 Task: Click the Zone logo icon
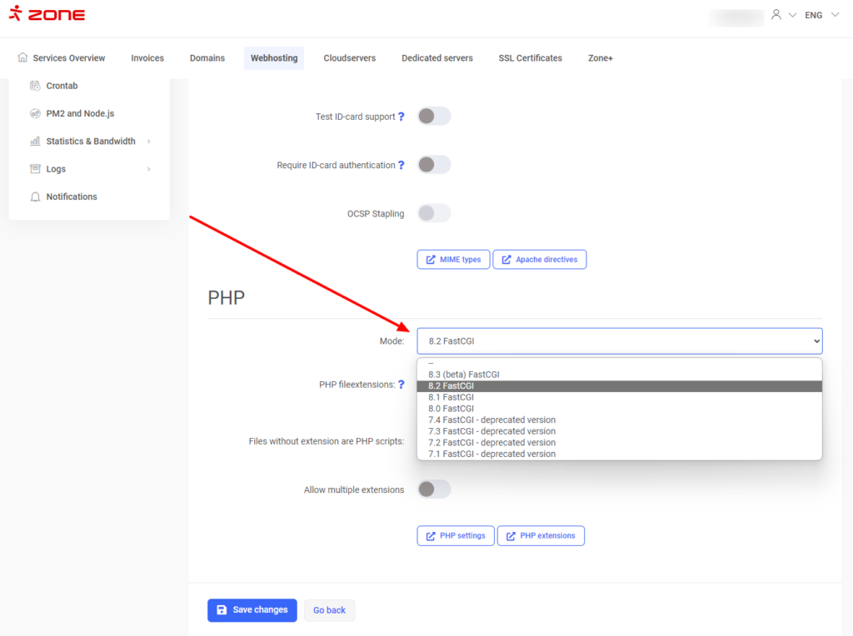tap(15, 14)
